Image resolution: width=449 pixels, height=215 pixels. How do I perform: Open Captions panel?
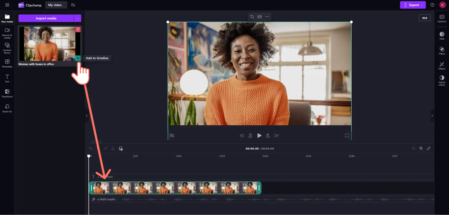[x=442, y=19]
